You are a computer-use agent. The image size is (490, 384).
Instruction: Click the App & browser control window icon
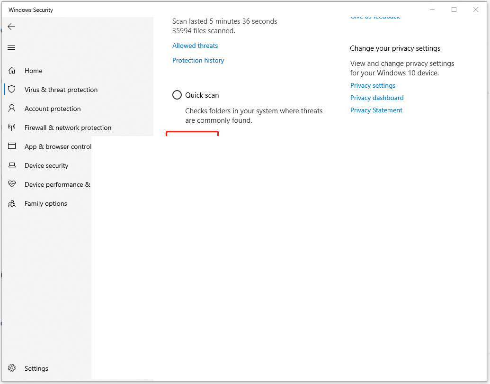click(12, 146)
